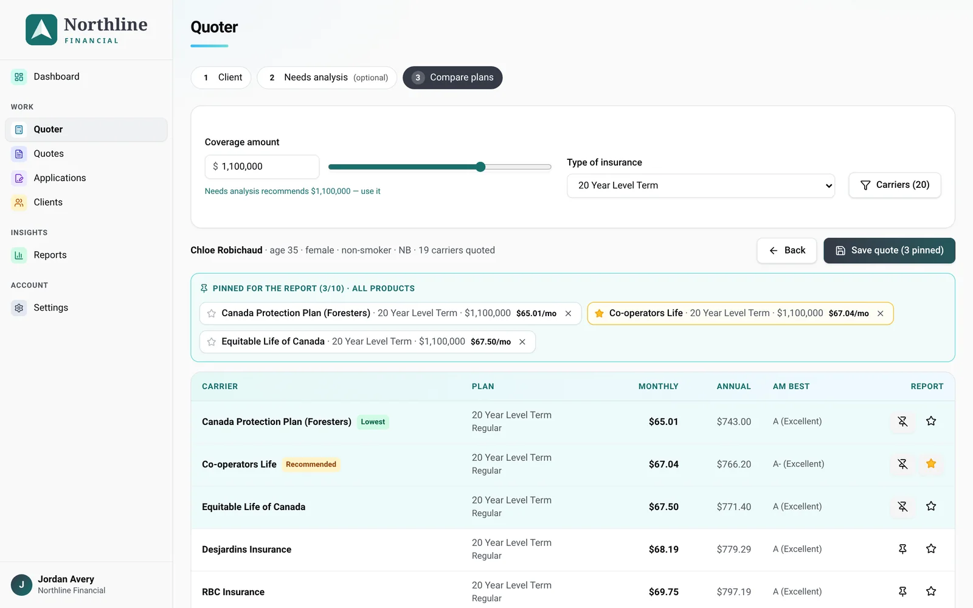Image resolution: width=973 pixels, height=608 pixels.
Task: Go to Applications in the sidebar
Action: 86,178
